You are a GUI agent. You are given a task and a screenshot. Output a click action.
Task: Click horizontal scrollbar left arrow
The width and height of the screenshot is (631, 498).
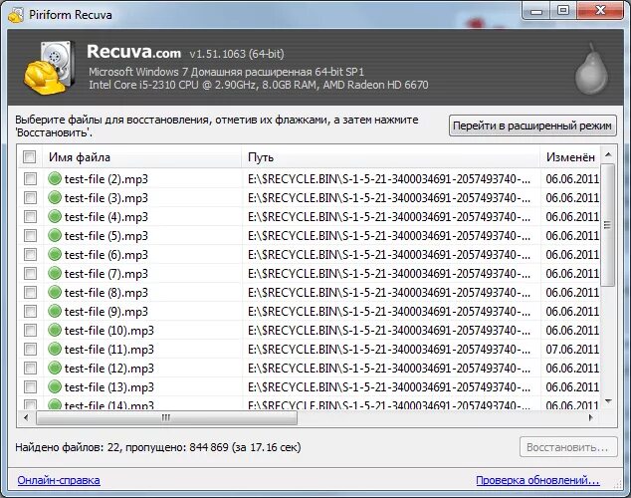(26, 417)
